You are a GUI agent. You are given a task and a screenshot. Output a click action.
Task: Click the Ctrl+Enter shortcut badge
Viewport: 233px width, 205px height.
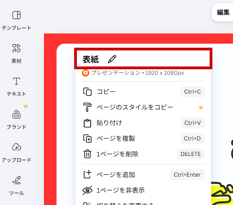coord(187,175)
